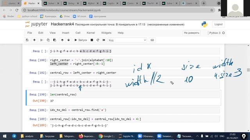Viewport: 250px width, 140px height.
Task: Open the Widgets menu
Action: pos(106,33)
